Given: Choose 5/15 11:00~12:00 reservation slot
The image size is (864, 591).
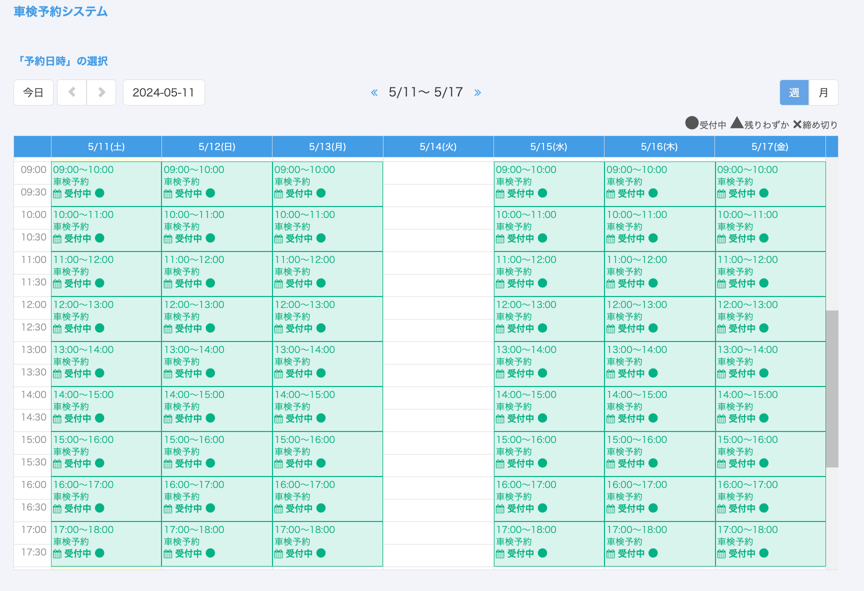Looking at the screenshot, I should tap(548, 273).
